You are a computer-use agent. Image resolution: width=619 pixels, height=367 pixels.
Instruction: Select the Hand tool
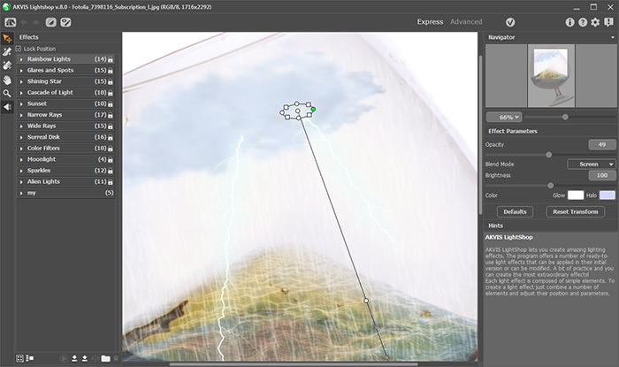point(7,80)
